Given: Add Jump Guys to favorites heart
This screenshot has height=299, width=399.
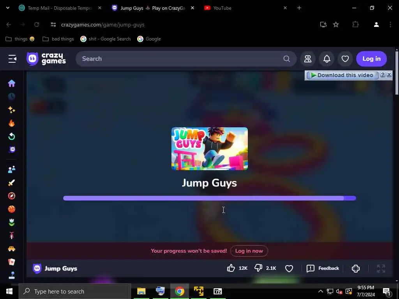Looking at the screenshot, I should (x=289, y=269).
